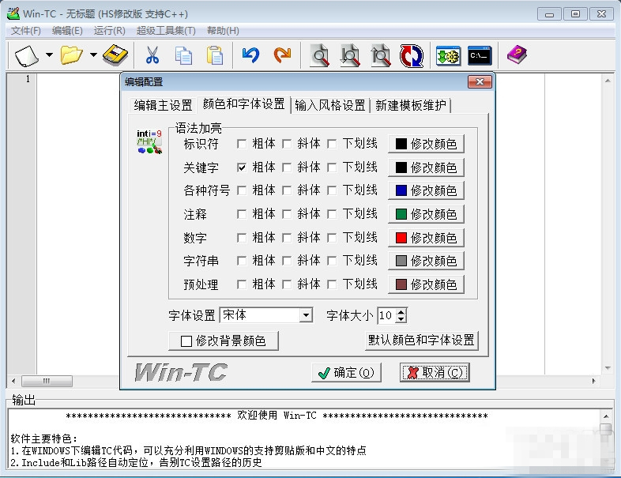The width and height of the screenshot is (621, 478).
Task: Open help with the purple book icon
Action: pos(517,55)
